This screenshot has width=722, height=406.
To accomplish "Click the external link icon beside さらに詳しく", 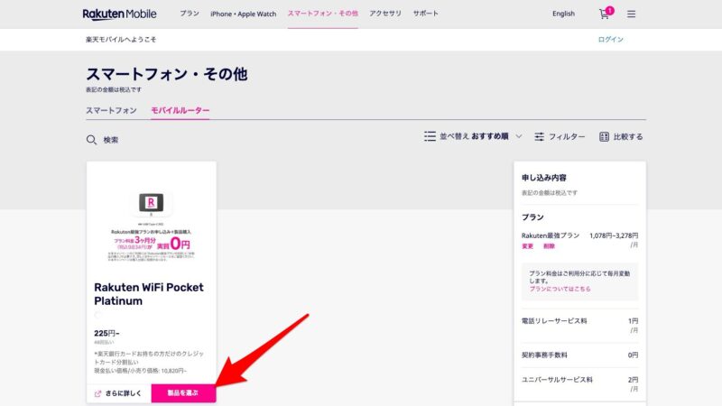I will pos(97,393).
